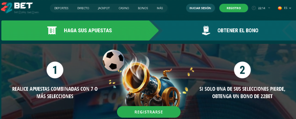
Task: Select the JACKPOT menu item
Action: [104, 8]
